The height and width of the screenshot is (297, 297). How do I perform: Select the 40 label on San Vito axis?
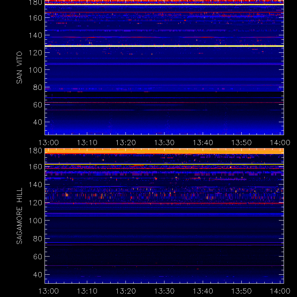click(x=37, y=122)
